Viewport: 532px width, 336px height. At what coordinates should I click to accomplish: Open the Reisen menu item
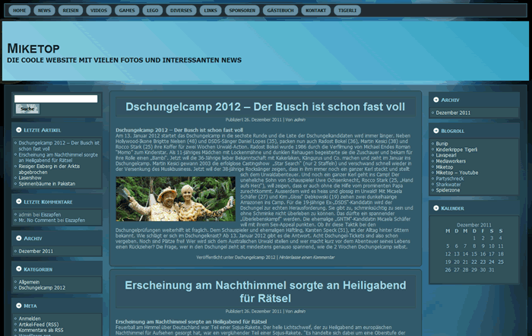(x=71, y=11)
